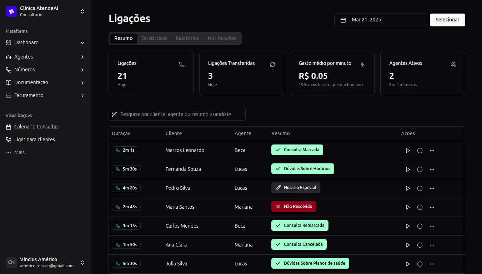Expand the Dashboard sidebar chevron
The image size is (482, 274).
(x=82, y=42)
